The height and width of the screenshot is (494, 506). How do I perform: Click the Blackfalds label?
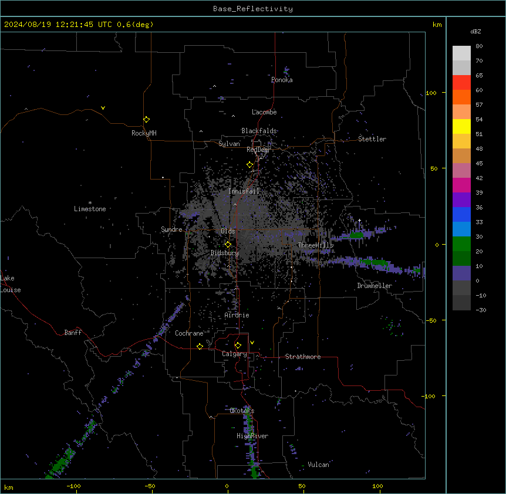click(259, 131)
